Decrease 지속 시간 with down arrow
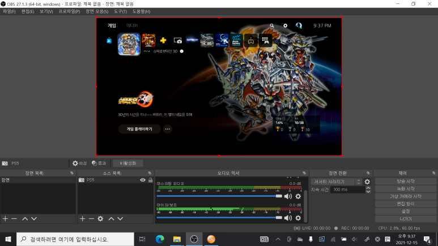 (x=368, y=191)
